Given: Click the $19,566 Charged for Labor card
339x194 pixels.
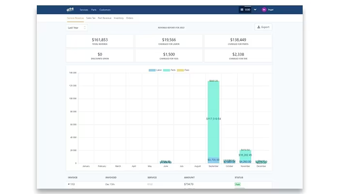Looking at the screenshot, I should pyautogui.click(x=169, y=41).
